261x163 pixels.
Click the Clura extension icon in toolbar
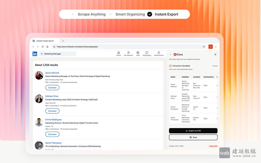210,47
